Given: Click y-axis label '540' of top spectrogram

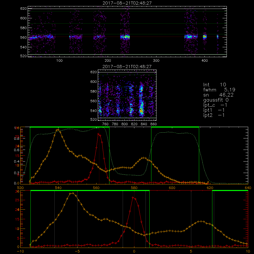Looking at the screenshot, I should point(23,47).
